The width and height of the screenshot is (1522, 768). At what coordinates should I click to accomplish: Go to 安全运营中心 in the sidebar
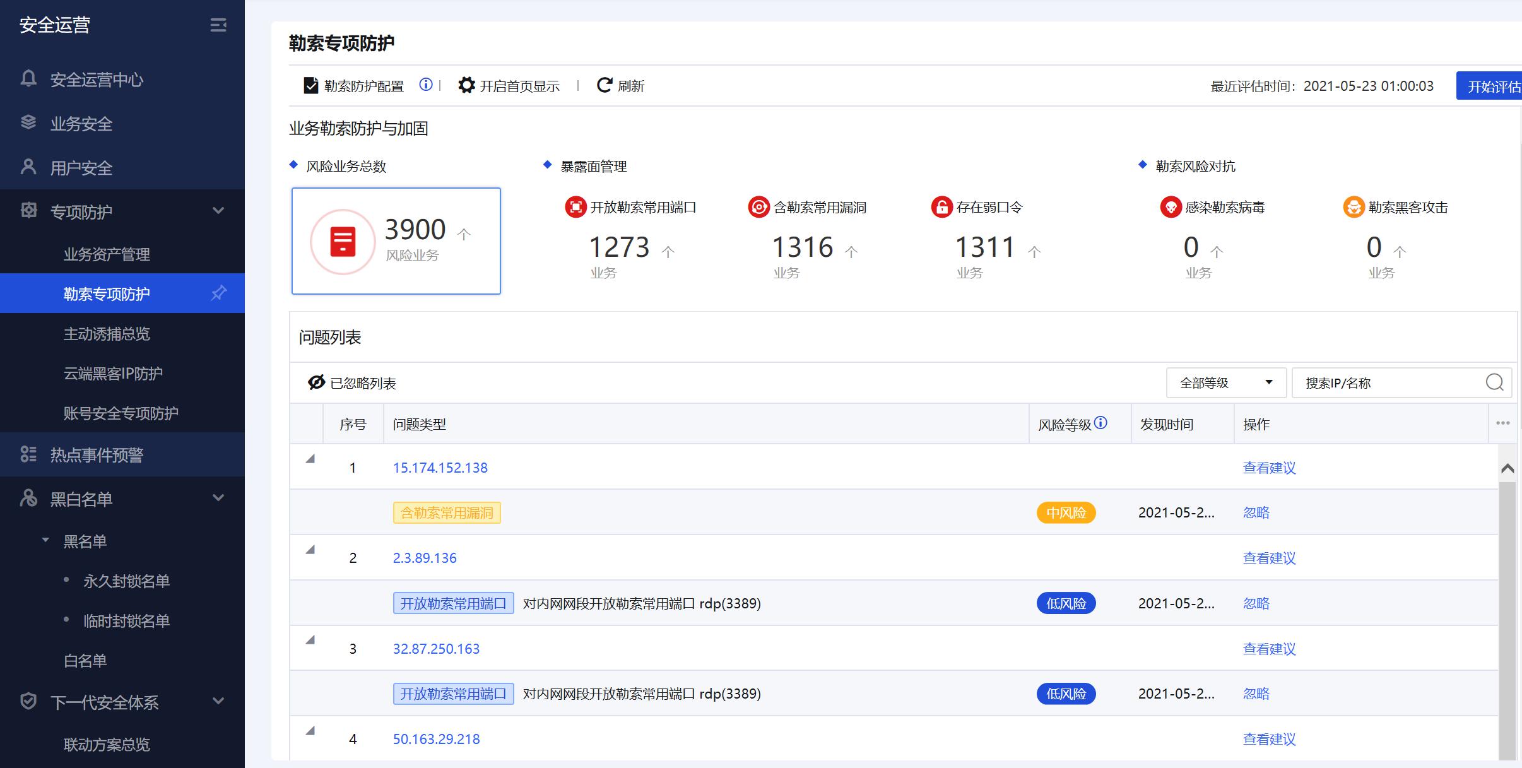[x=97, y=80]
